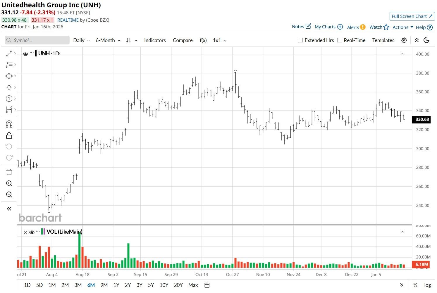Image resolution: width=437 pixels, height=293 pixels.
Task: Enable Extended Hrs checkbox
Action: tap(300, 40)
